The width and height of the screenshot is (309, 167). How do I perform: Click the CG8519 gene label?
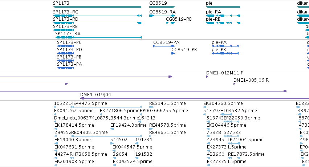(158, 3)
